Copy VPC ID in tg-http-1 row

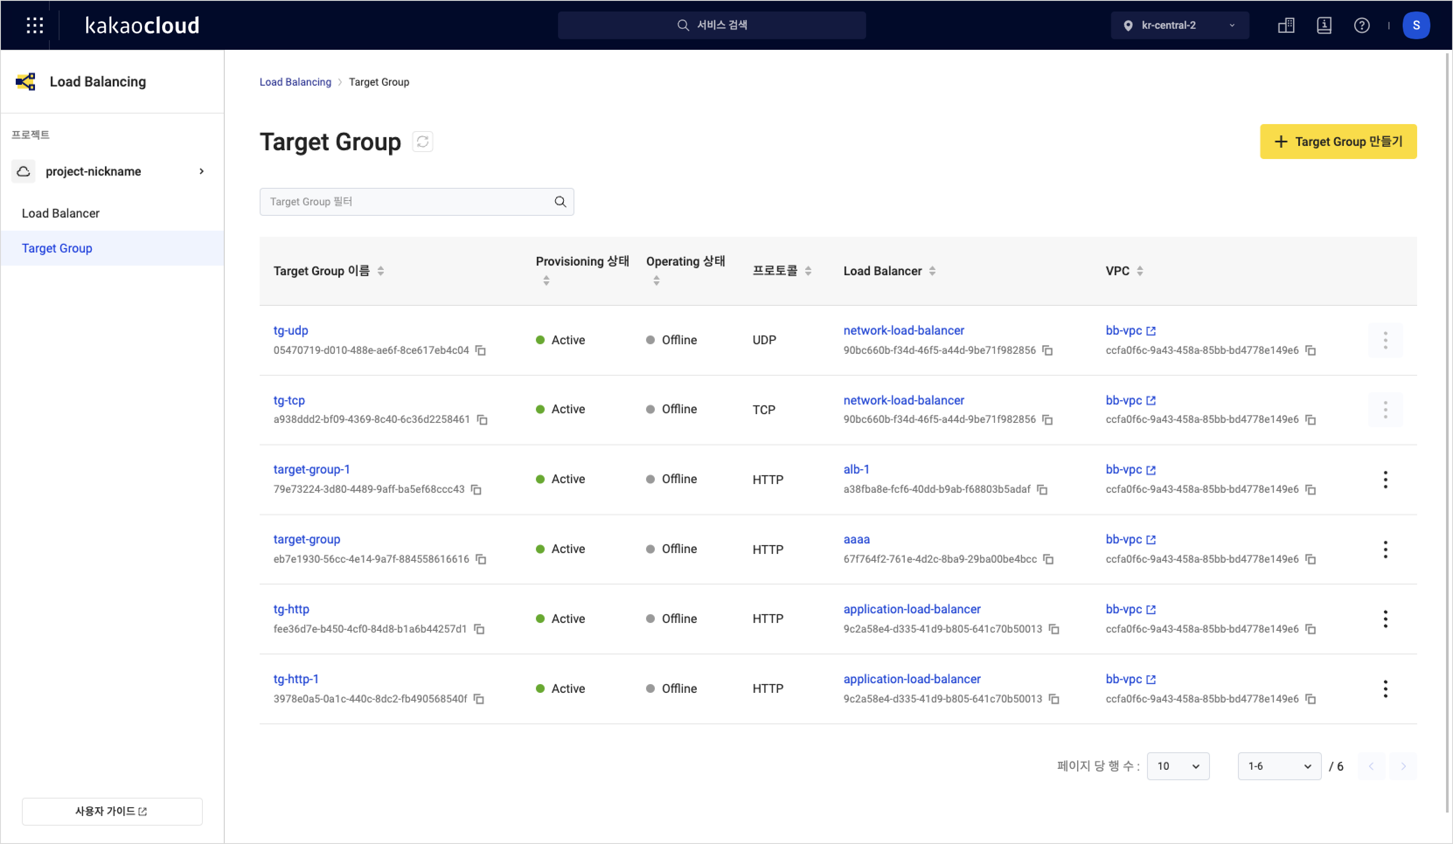tap(1310, 698)
